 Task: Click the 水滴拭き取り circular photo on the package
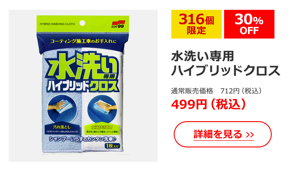(x=102, y=109)
